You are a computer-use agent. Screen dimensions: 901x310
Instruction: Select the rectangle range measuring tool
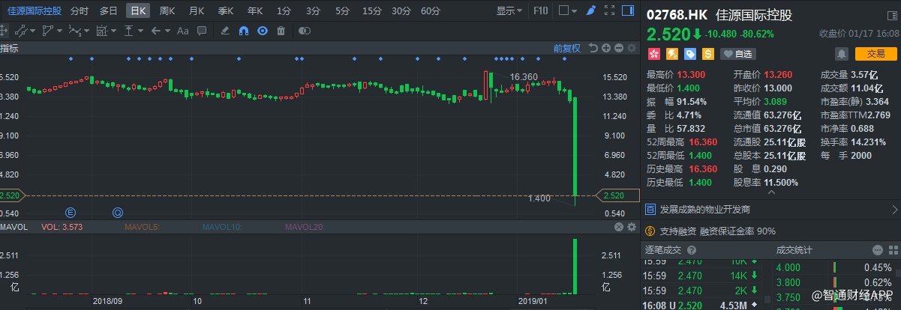tap(101, 31)
